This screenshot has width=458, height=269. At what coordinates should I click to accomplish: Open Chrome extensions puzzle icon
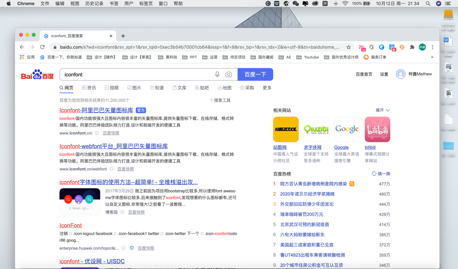(412, 47)
